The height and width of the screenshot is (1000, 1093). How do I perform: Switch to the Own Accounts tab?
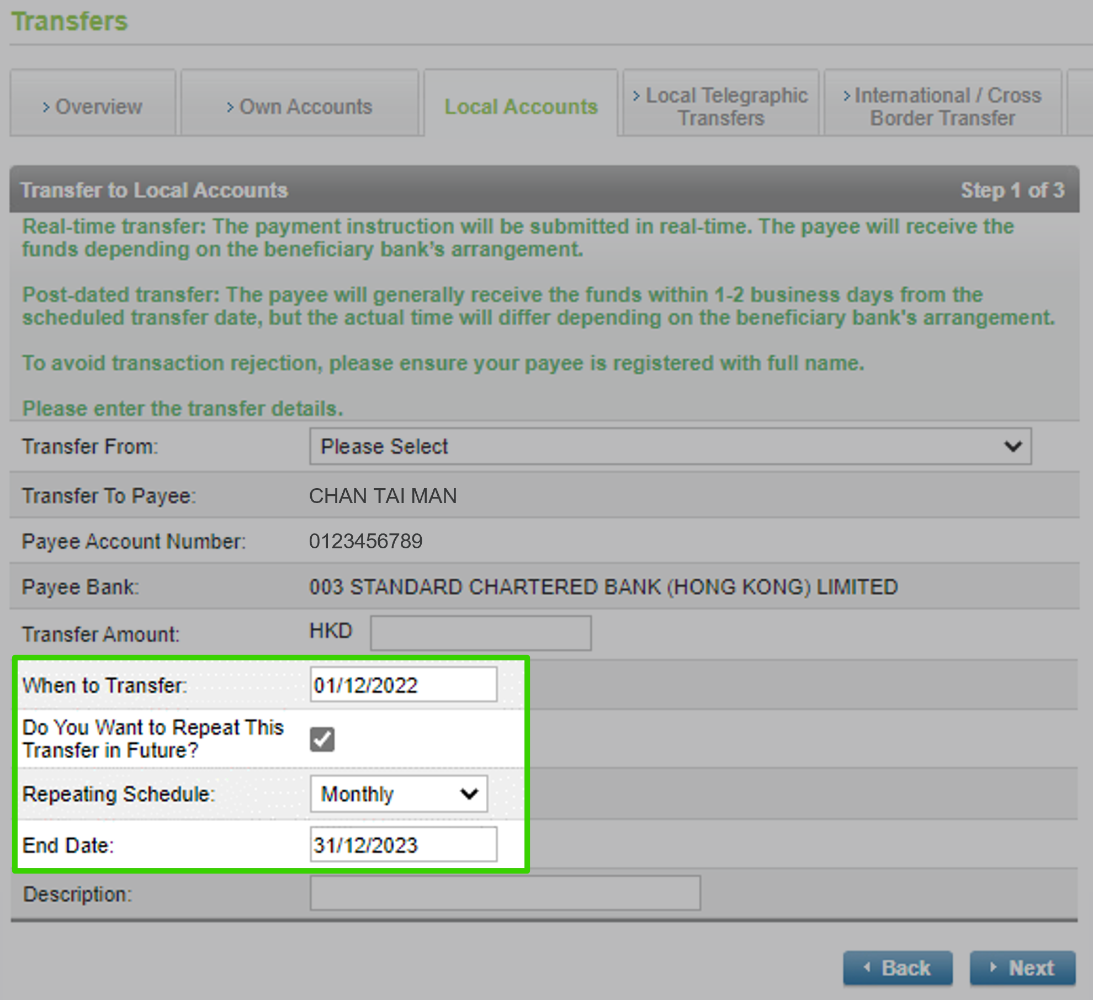point(299,105)
